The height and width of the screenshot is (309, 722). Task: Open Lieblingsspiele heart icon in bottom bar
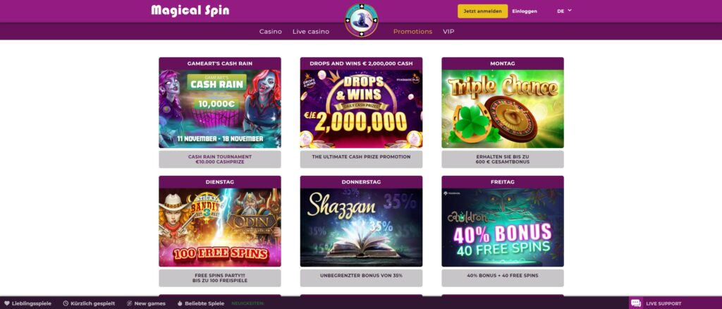[x=7, y=303]
